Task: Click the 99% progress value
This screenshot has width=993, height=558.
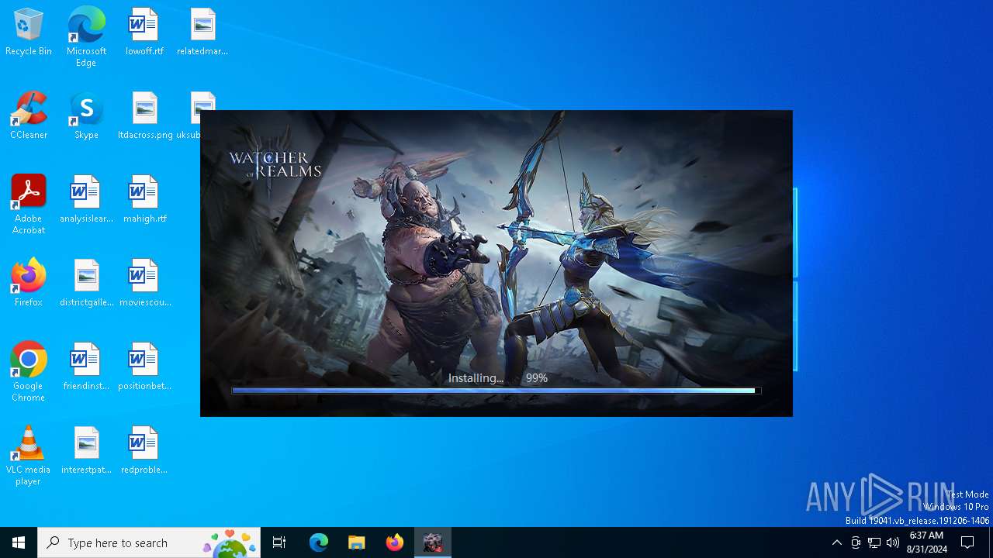Action: (537, 378)
